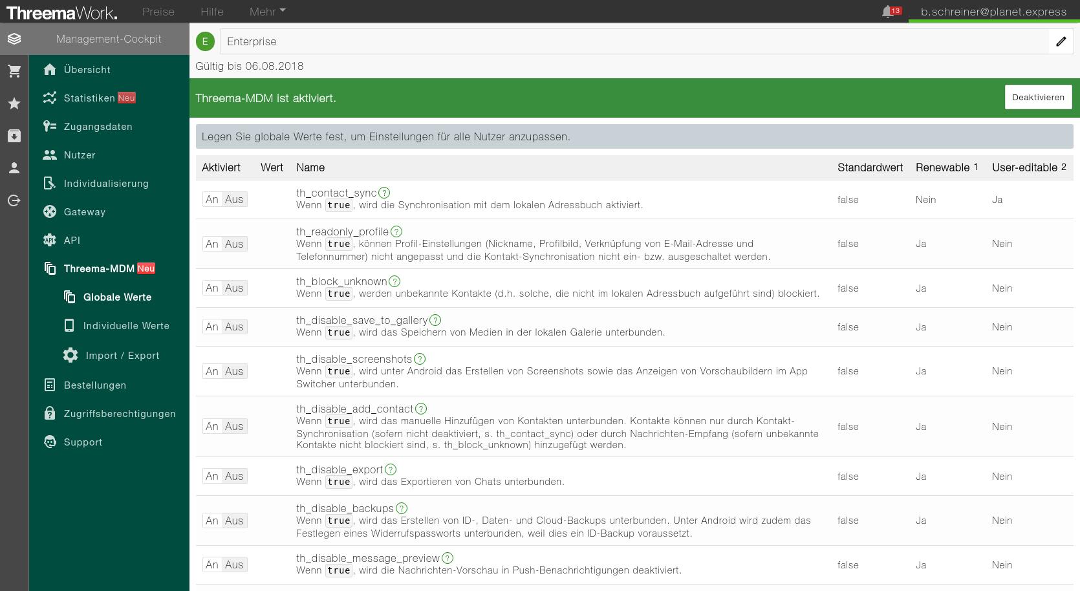
Task: Show help for th_contact_sync
Action: click(x=384, y=193)
